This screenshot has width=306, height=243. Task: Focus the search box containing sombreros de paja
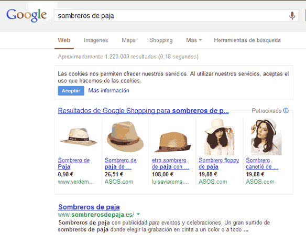pyautogui.click(x=176, y=15)
